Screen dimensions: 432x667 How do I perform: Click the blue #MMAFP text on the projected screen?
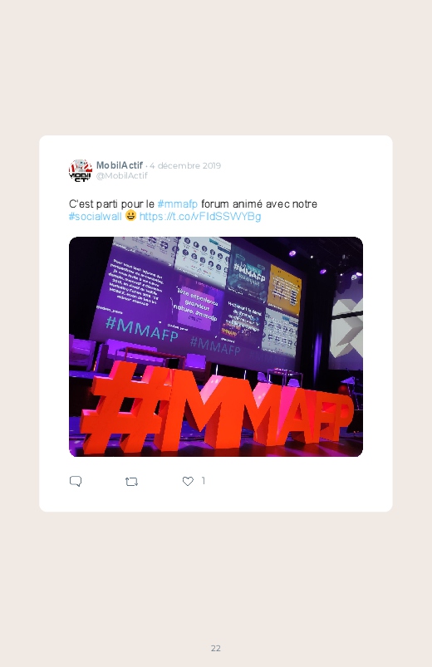[x=142, y=329]
